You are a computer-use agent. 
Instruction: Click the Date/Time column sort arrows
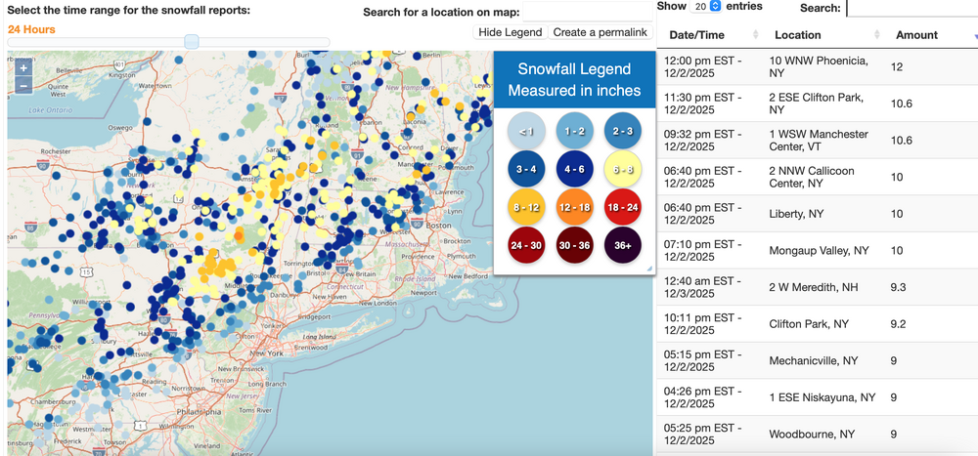coord(755,35)
